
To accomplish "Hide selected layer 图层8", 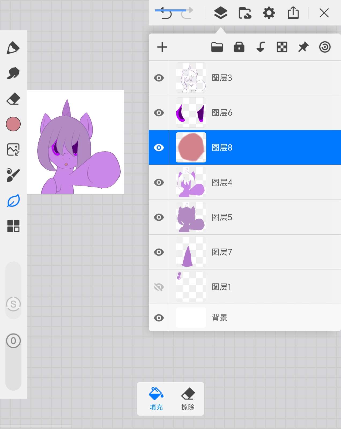I will coord(159,147).
